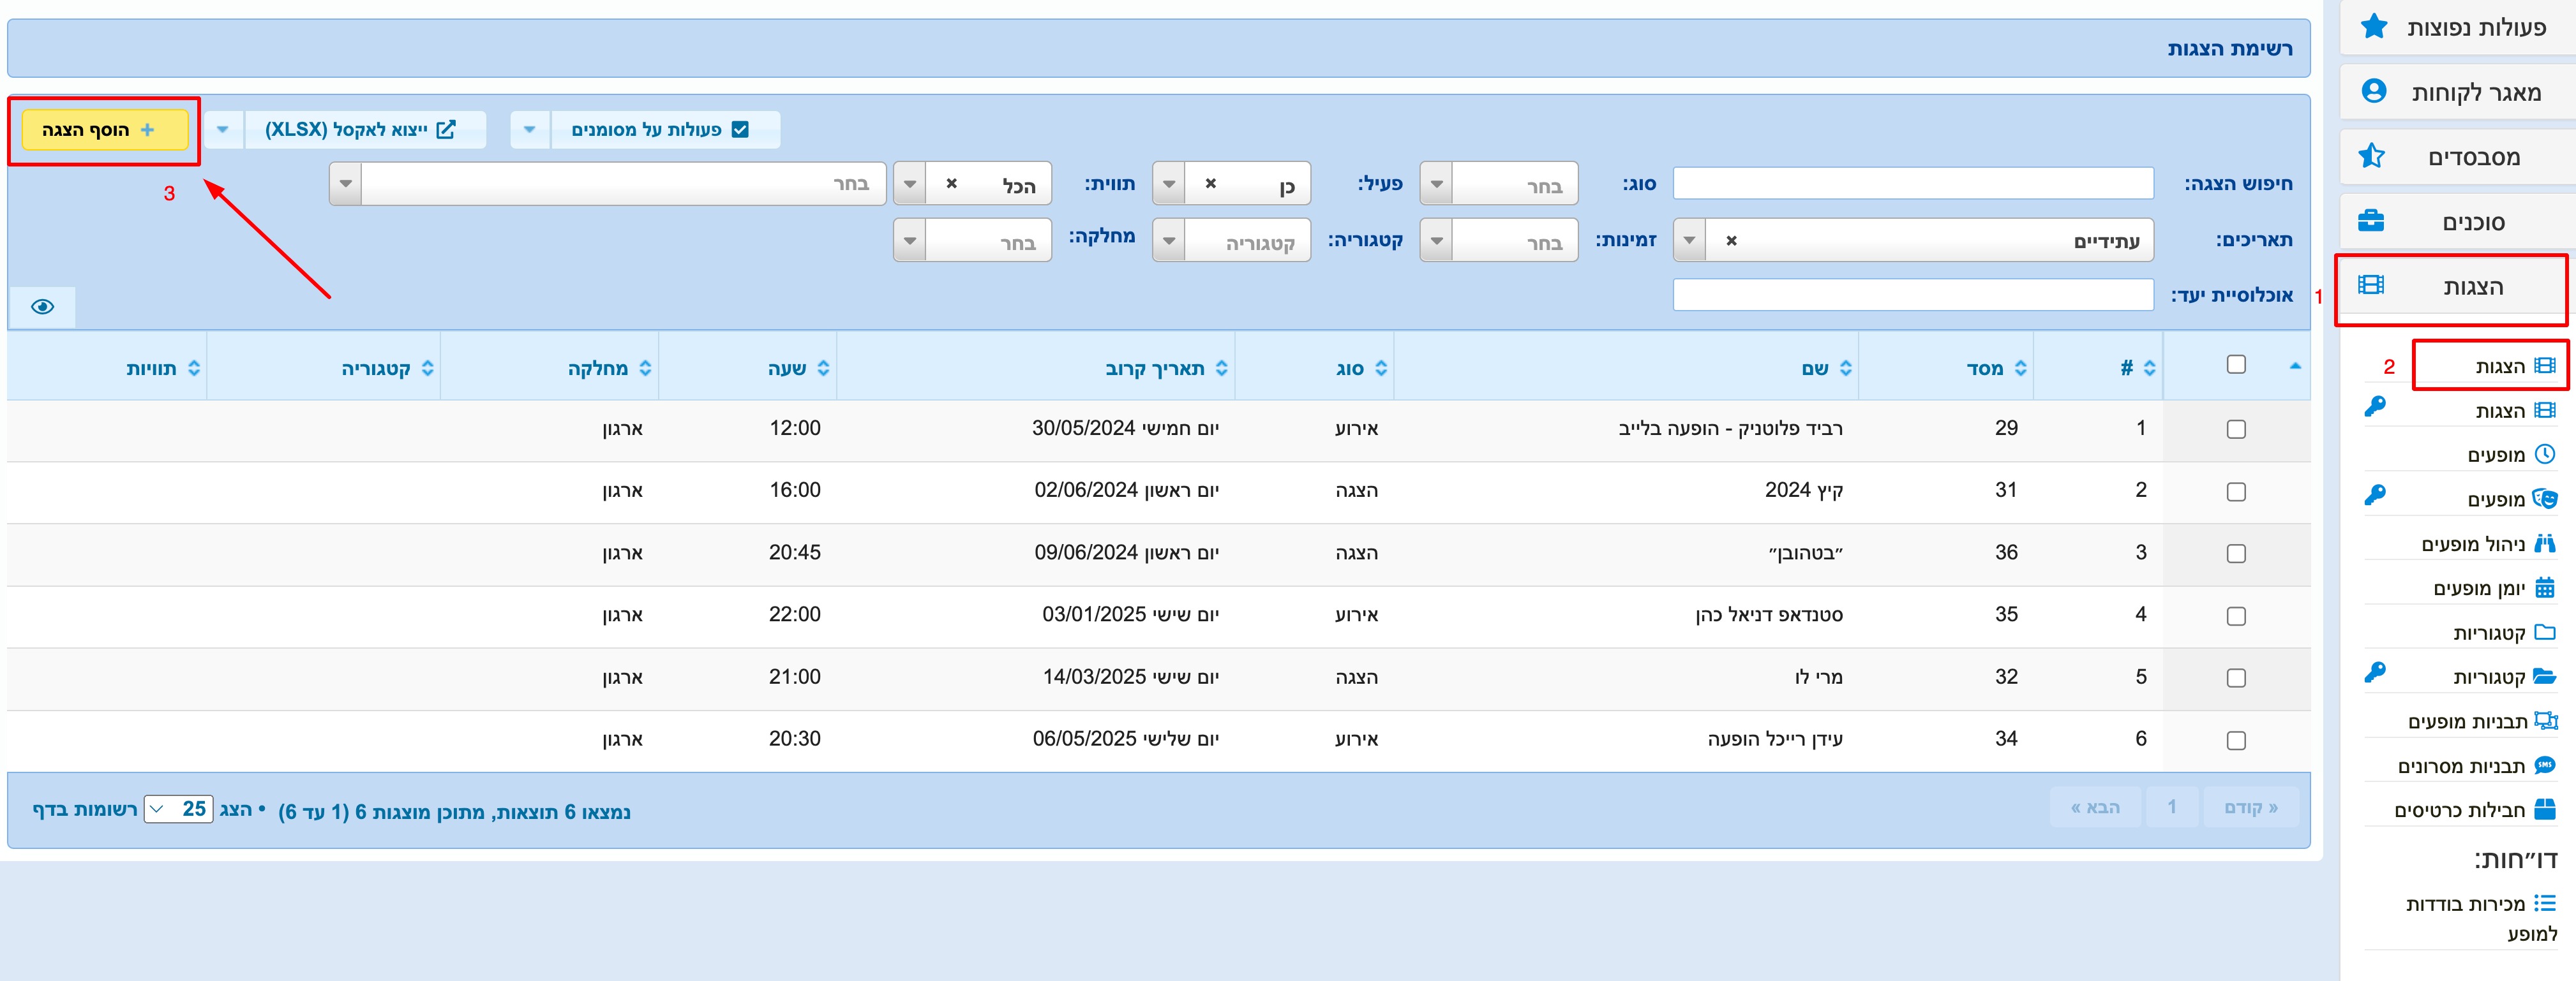This screenshot has width=2576, height=981.
Task: Click the sort arrows of the קטגוריה column
Action: pyautogui.click(x=428, y=369)
